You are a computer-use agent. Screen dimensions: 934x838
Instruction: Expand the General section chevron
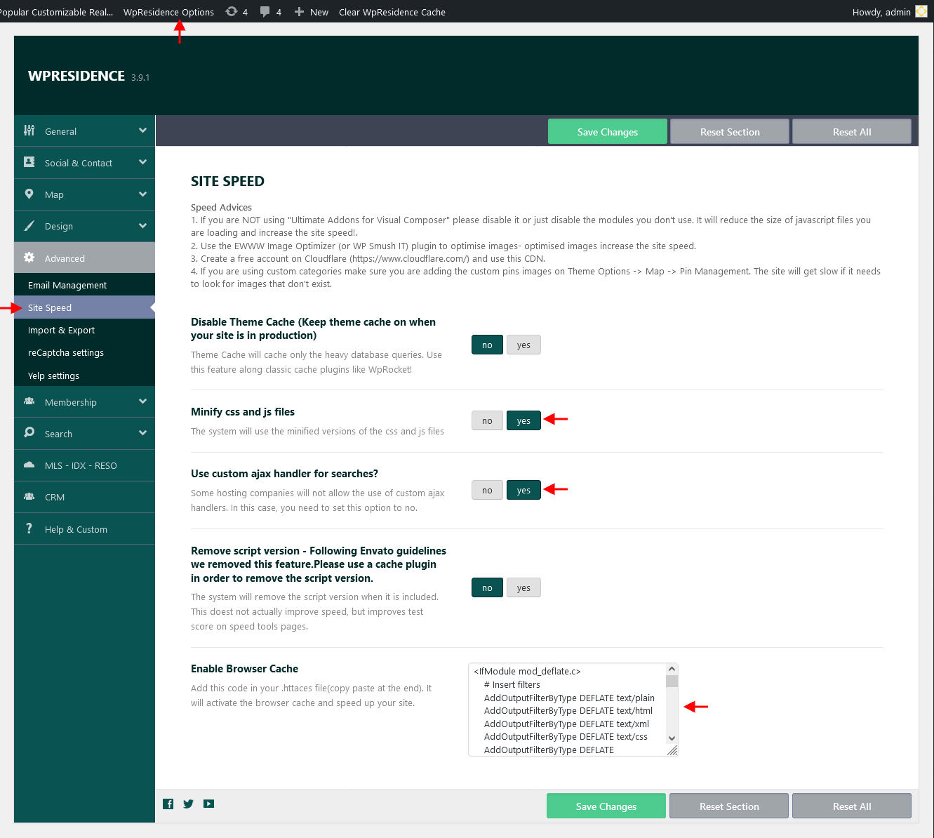point(142,131)
